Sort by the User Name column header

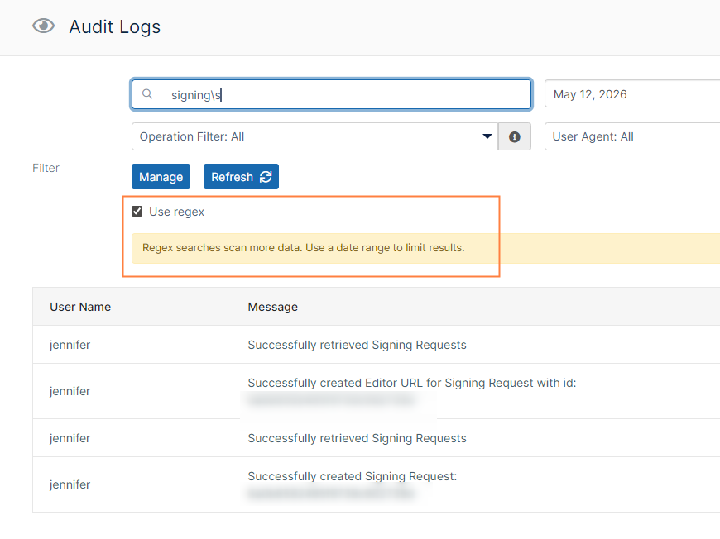[80, 307]
